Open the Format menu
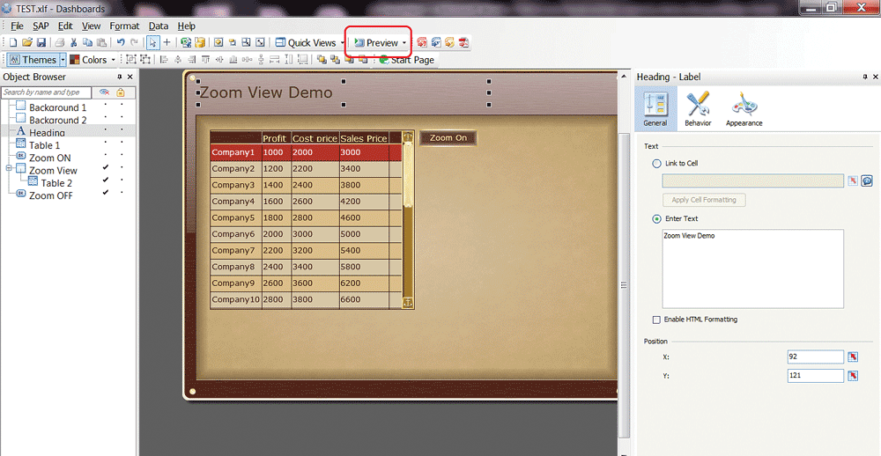881x456 pixels. click(x=124, y=26)
